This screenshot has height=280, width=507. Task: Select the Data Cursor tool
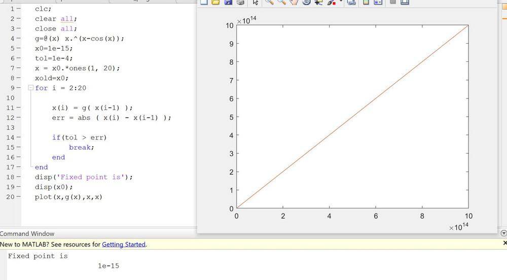[x=319, y=2]
